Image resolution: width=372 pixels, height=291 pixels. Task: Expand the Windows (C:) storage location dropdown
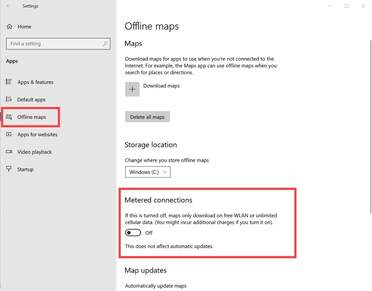click(x=148, y=172)
